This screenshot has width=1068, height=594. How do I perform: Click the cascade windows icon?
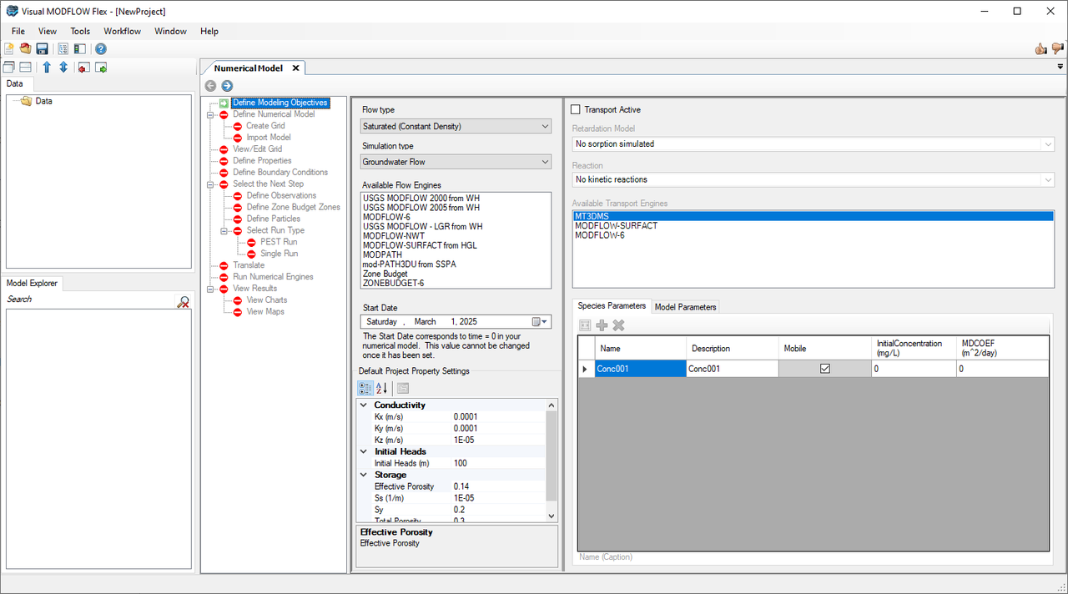(9, 68)
